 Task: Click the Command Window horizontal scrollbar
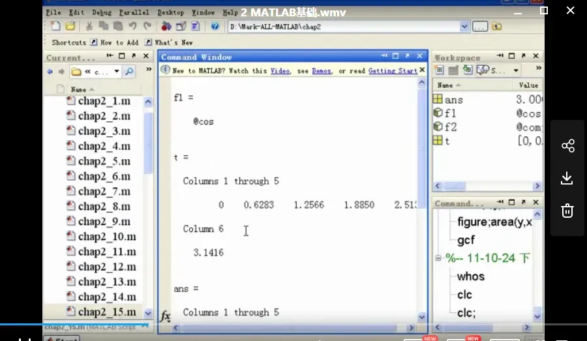tap(293, 328)
